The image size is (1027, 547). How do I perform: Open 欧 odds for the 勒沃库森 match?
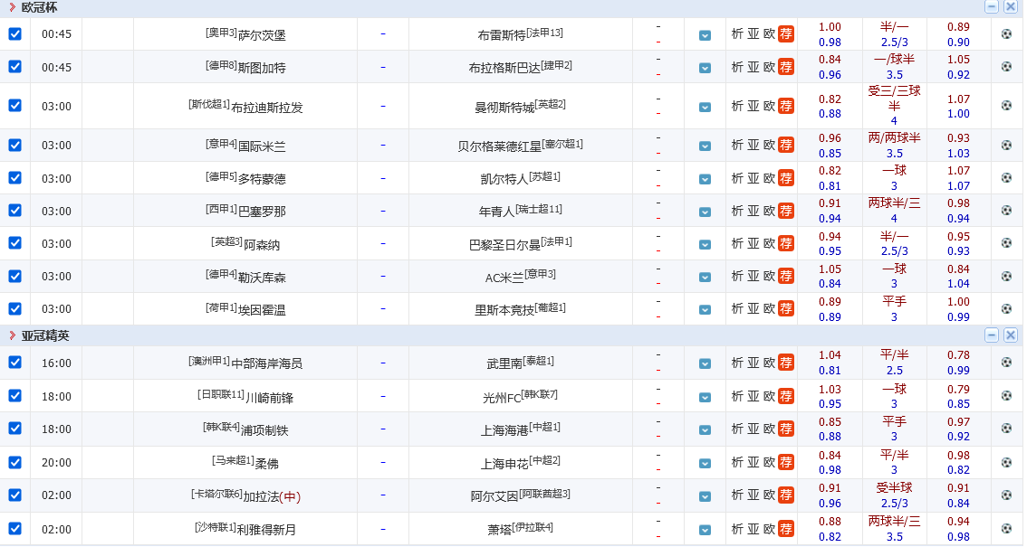769,276
